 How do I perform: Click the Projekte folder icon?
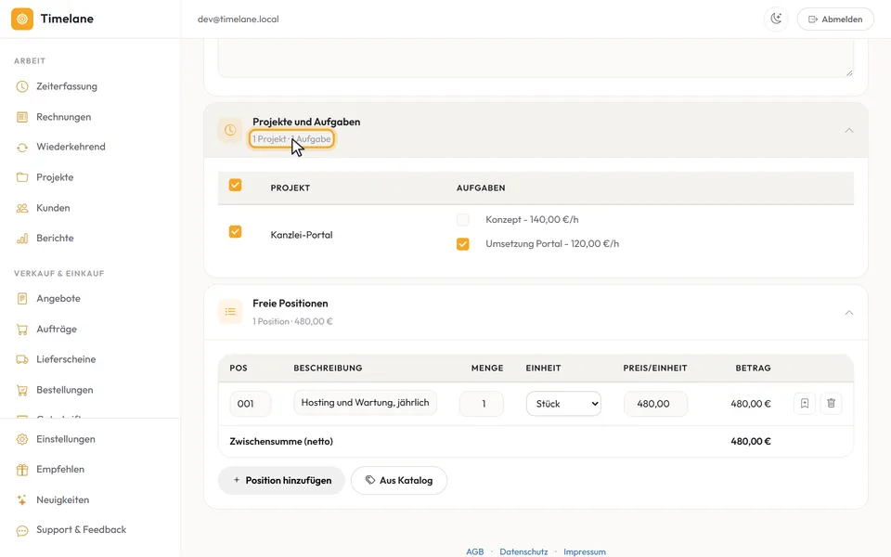click(22, 177)
